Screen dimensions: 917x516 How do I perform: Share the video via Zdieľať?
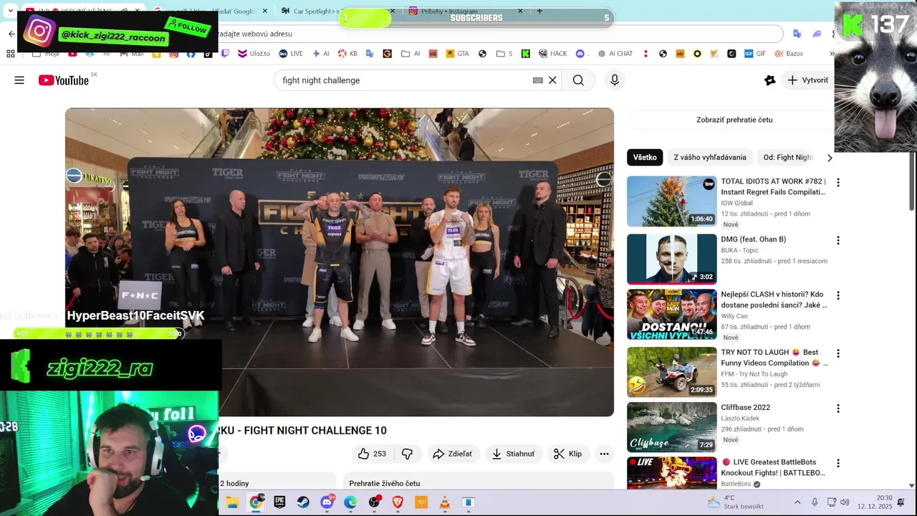453,454
